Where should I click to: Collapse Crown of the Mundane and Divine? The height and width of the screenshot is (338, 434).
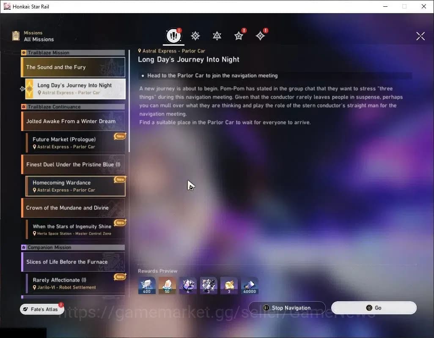(73, 207)
